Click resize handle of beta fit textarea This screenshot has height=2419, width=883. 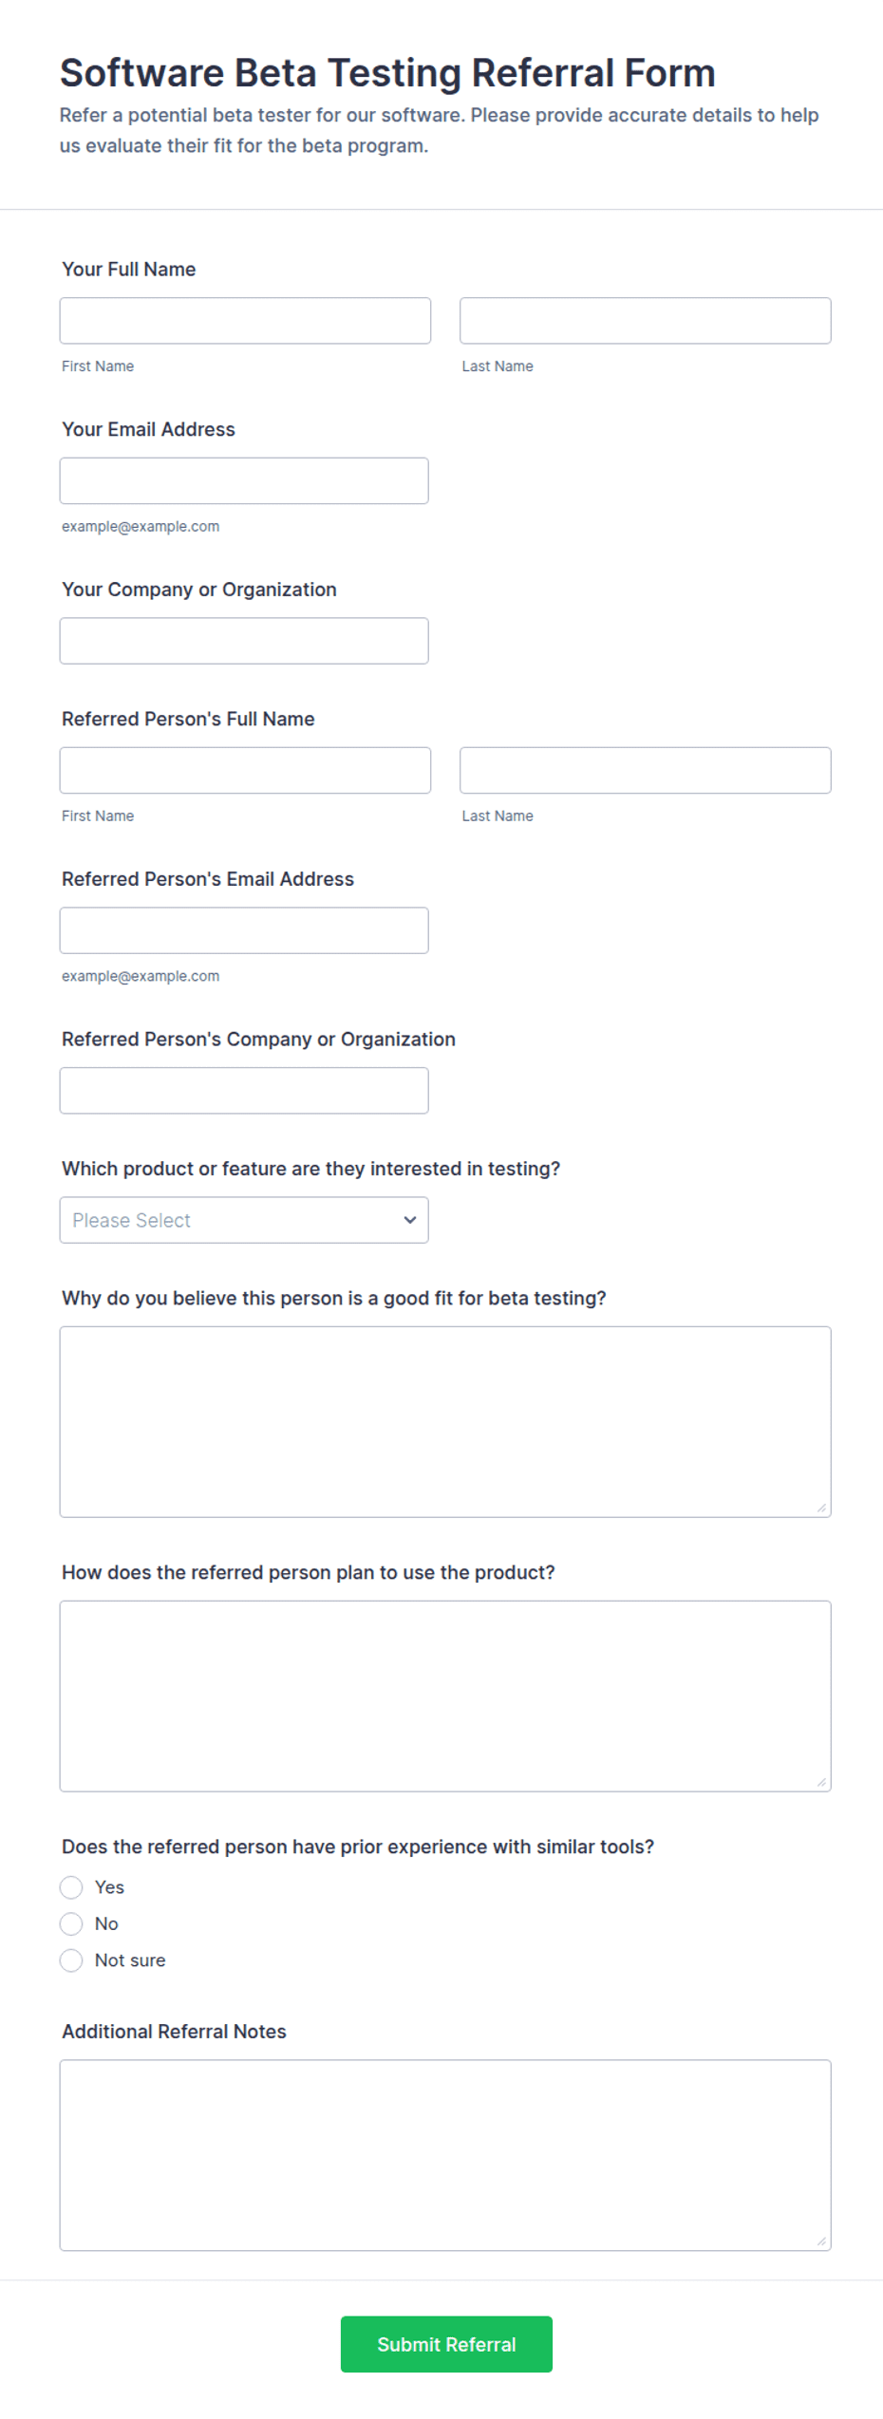tap(821, 1508)
